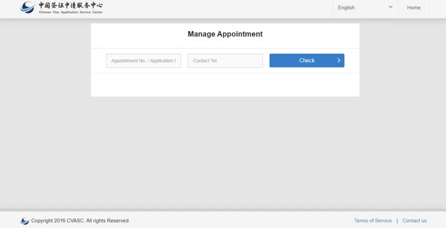446x228 pixels.
Task: Click the right arrow on Check button
Action: (338, 60)
